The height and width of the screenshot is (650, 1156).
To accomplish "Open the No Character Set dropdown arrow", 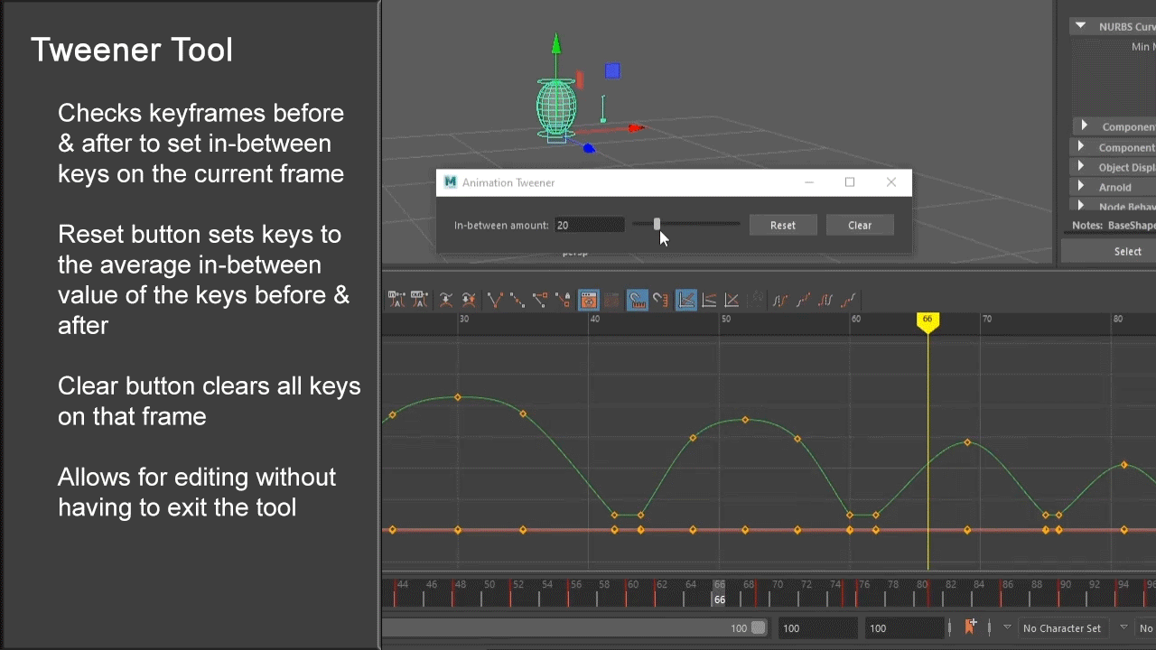I will 1007,627.
